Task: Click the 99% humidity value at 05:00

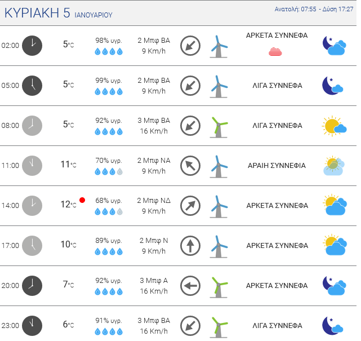Action: click(108, 81)
